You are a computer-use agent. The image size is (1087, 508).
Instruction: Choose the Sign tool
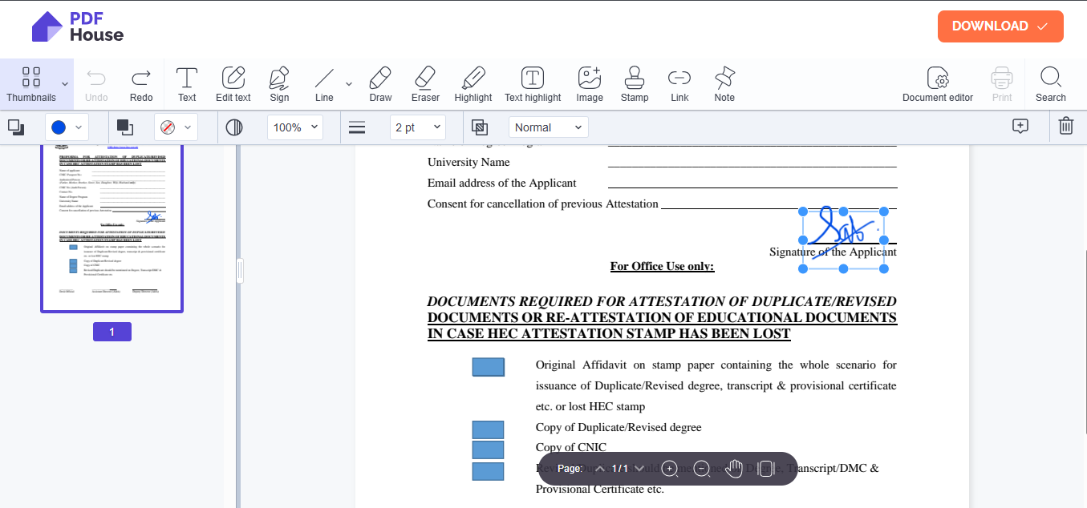[279, 84]
